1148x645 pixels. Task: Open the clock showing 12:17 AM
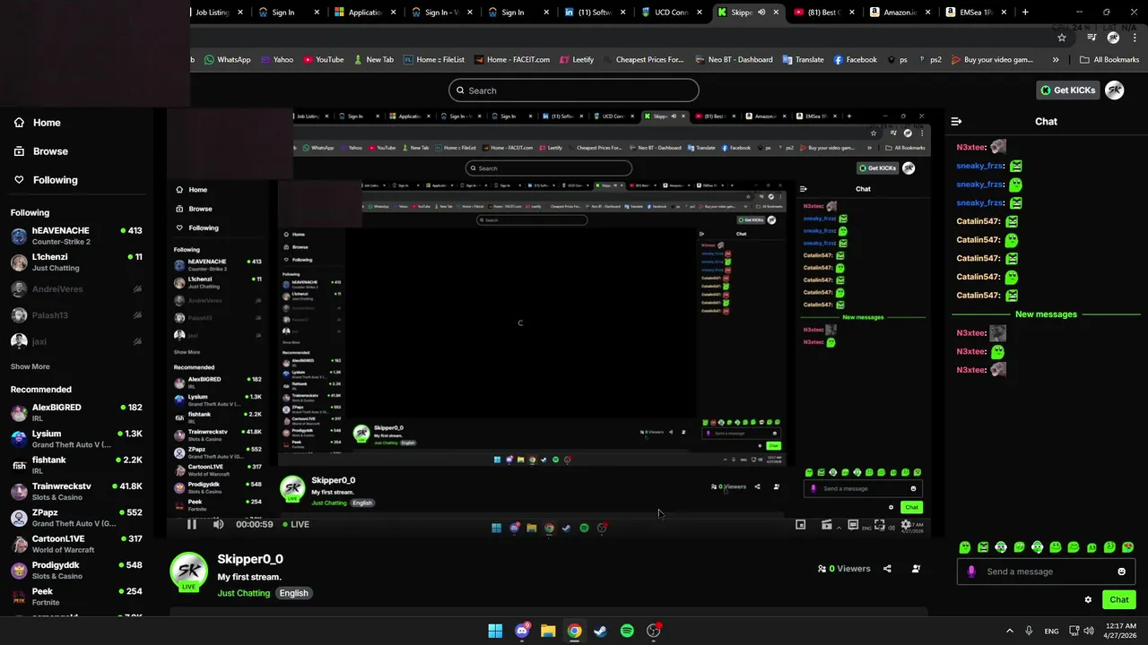[1119, 631]
